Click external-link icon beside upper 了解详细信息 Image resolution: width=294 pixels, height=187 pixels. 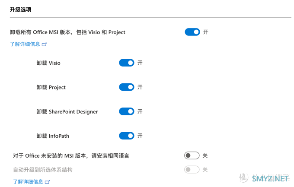pos(44,44)
